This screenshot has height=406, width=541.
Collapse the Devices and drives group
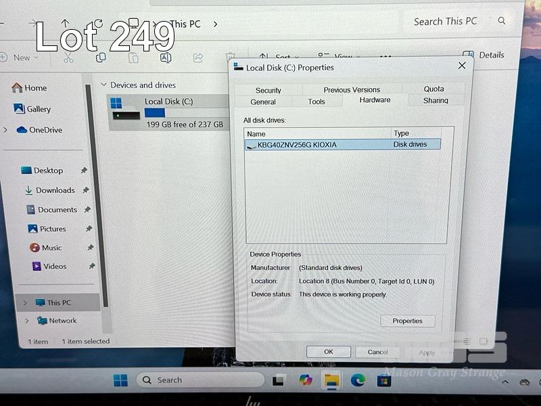point(103,85)
